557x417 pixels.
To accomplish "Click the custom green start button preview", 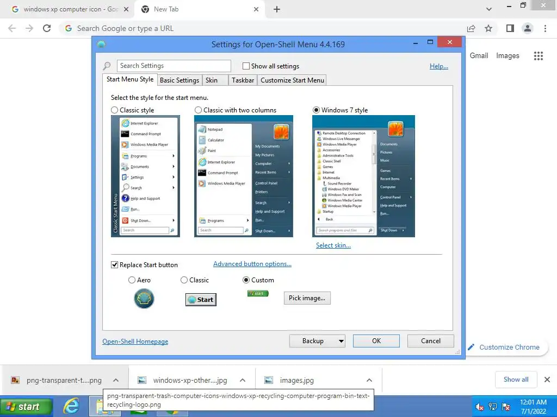I will pos(258,293).
